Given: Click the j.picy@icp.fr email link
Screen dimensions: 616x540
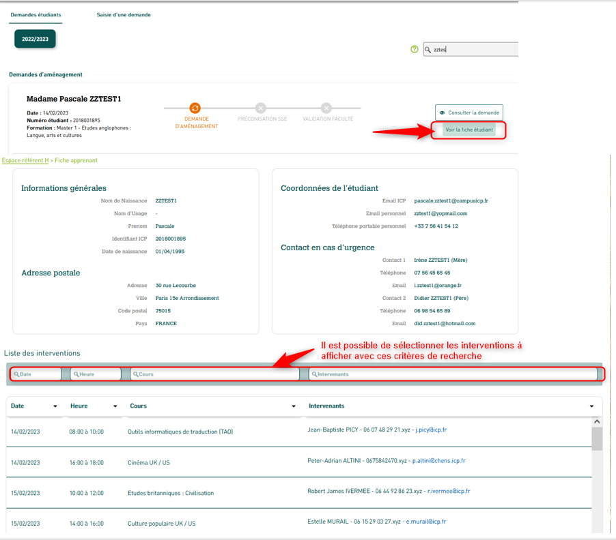Looking at the screenshot, I should tap(430, 430).
